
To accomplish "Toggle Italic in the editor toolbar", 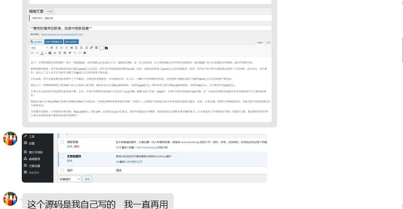I will (57, 48).
